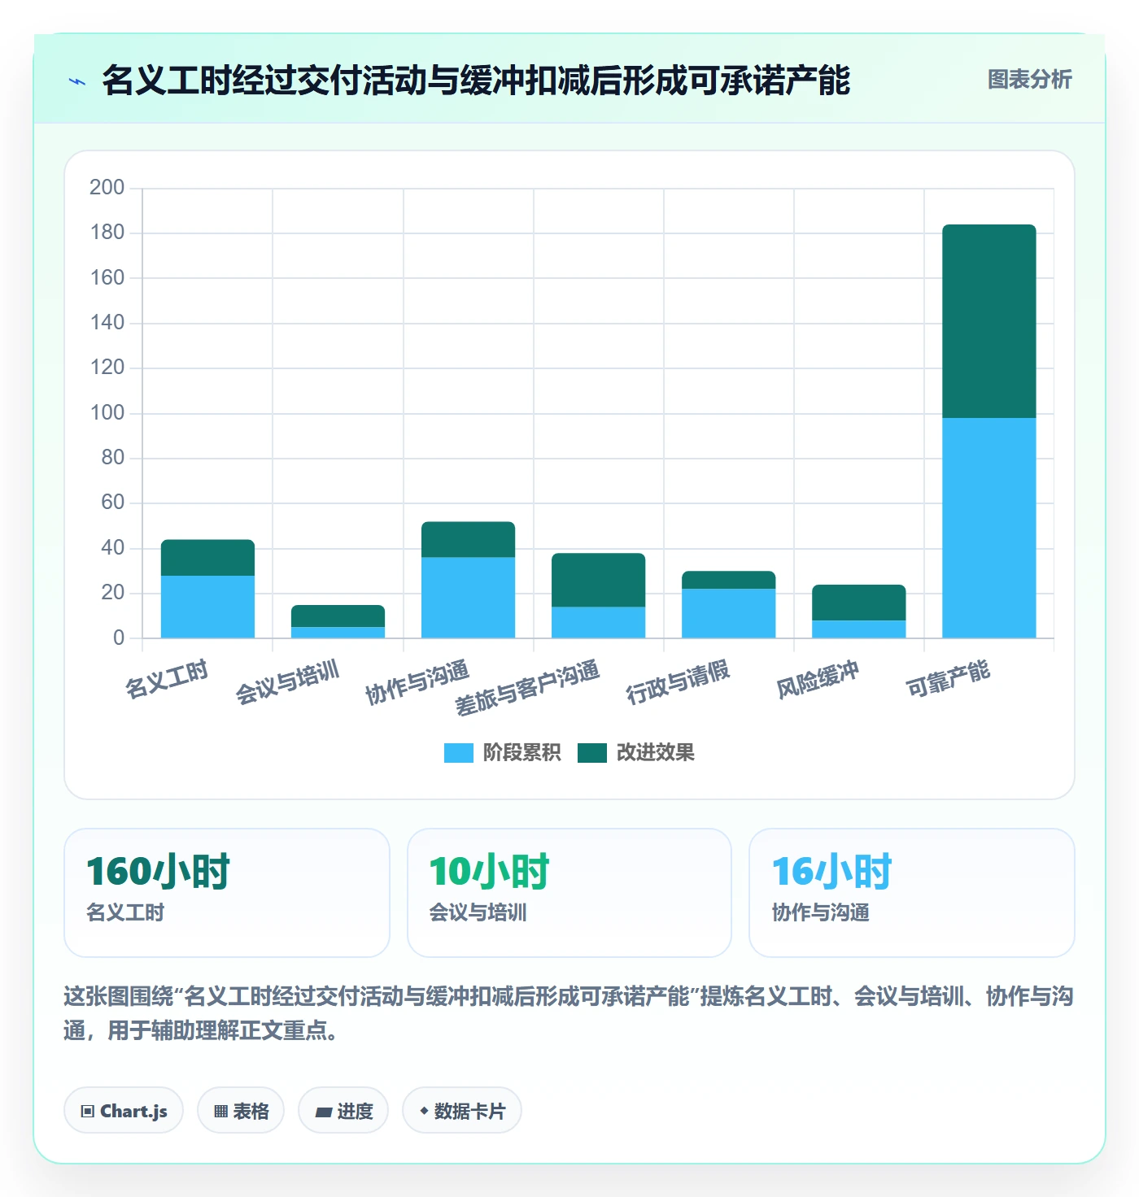
Task: Click the blue segment of the 差旅与客户沟通 bar
Action: coord(598,623)
